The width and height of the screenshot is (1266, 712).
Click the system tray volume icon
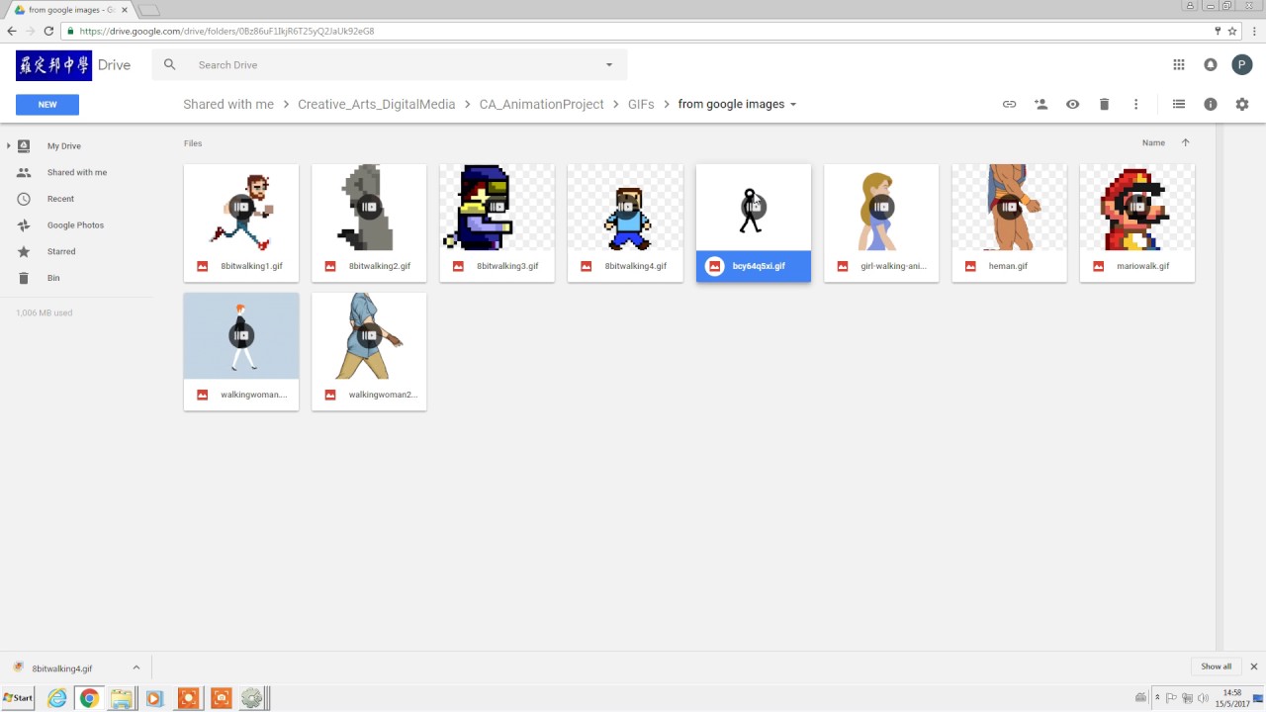pos(1203,698)
